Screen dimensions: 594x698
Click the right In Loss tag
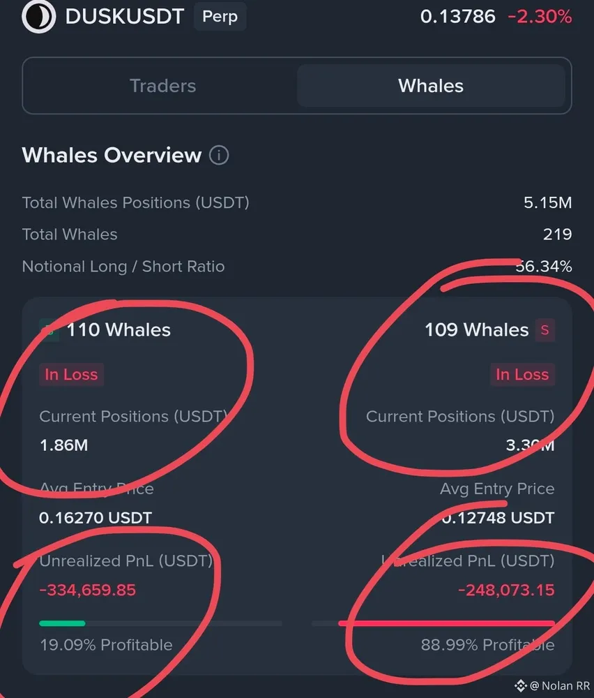522,374
